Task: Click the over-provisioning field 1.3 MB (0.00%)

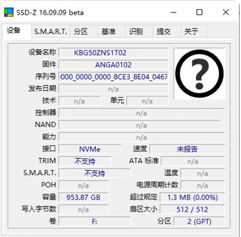Action: click(192, 197)
